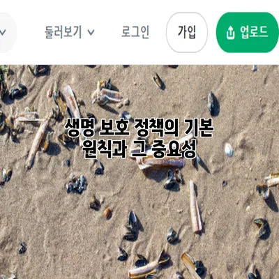Click the 가입 sign-up button

coord(187,32)
